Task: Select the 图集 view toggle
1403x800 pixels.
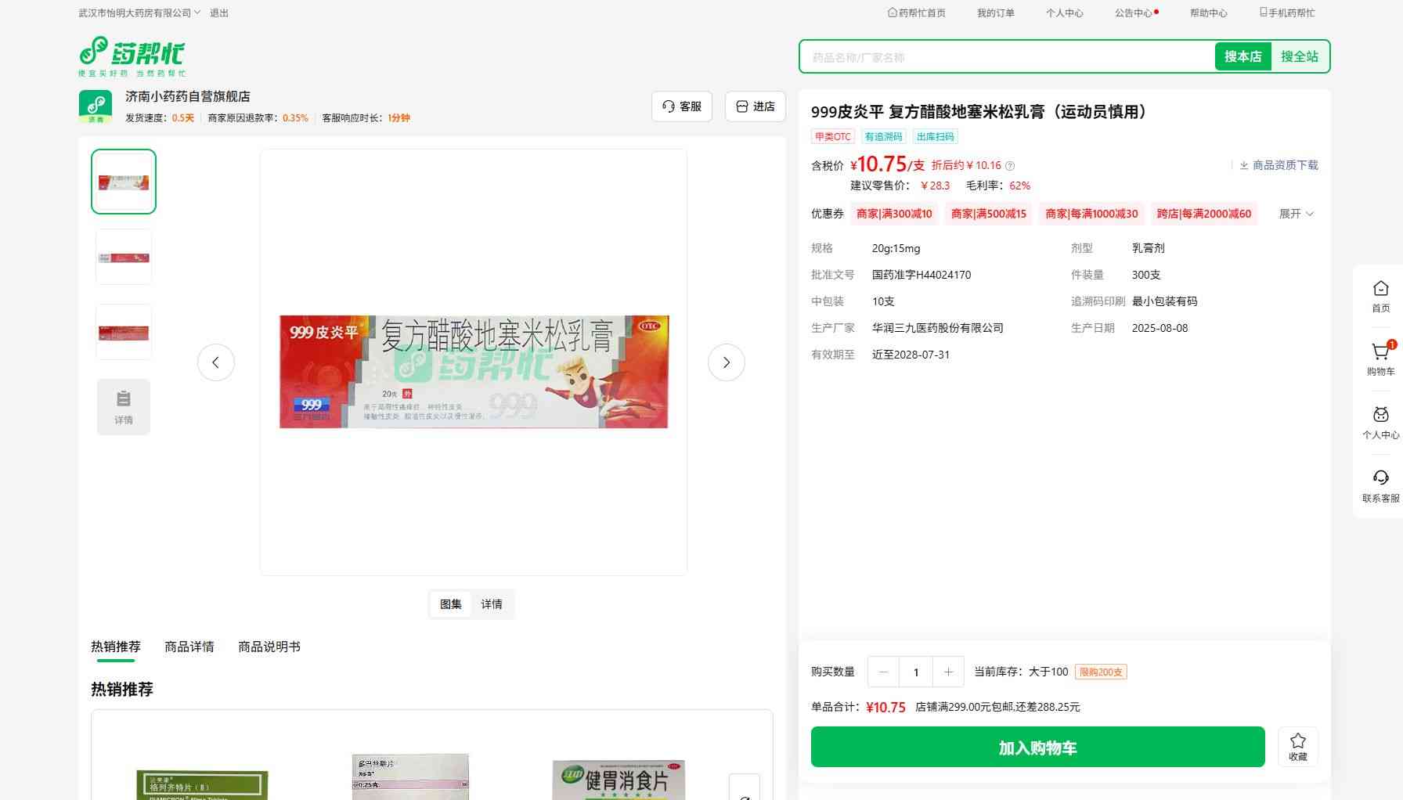Action: [x=451, y=604]
